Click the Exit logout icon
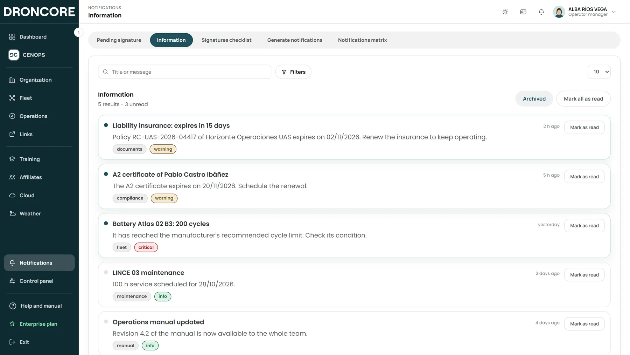This screenshot has width=630, height=355. tap(12, 342)
